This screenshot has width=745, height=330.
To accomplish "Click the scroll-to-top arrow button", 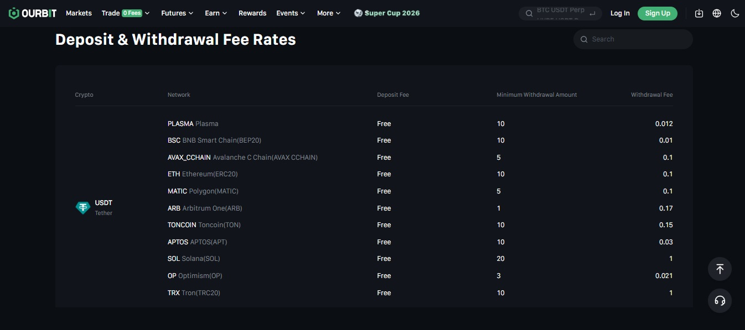I will click(x=720, y=269).
